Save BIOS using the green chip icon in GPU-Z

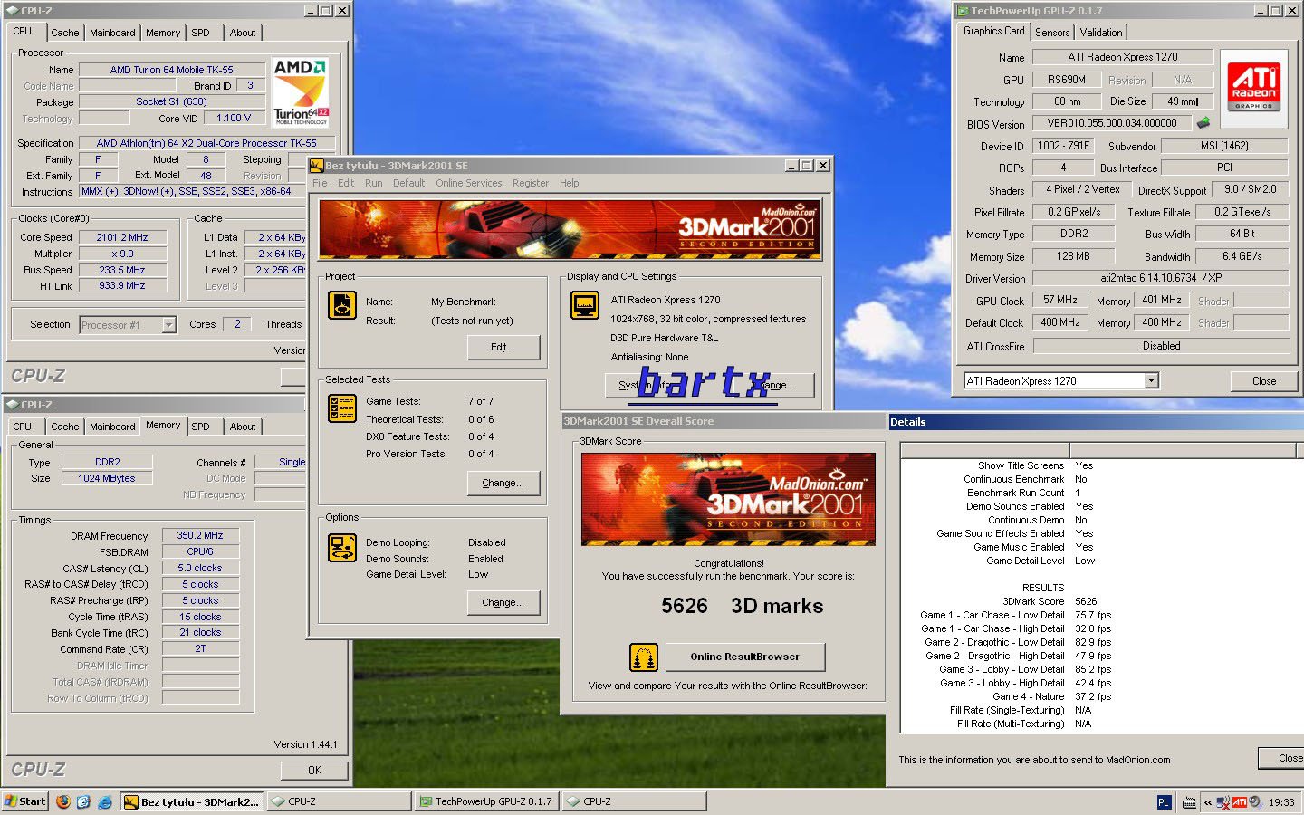(1203, 123)
